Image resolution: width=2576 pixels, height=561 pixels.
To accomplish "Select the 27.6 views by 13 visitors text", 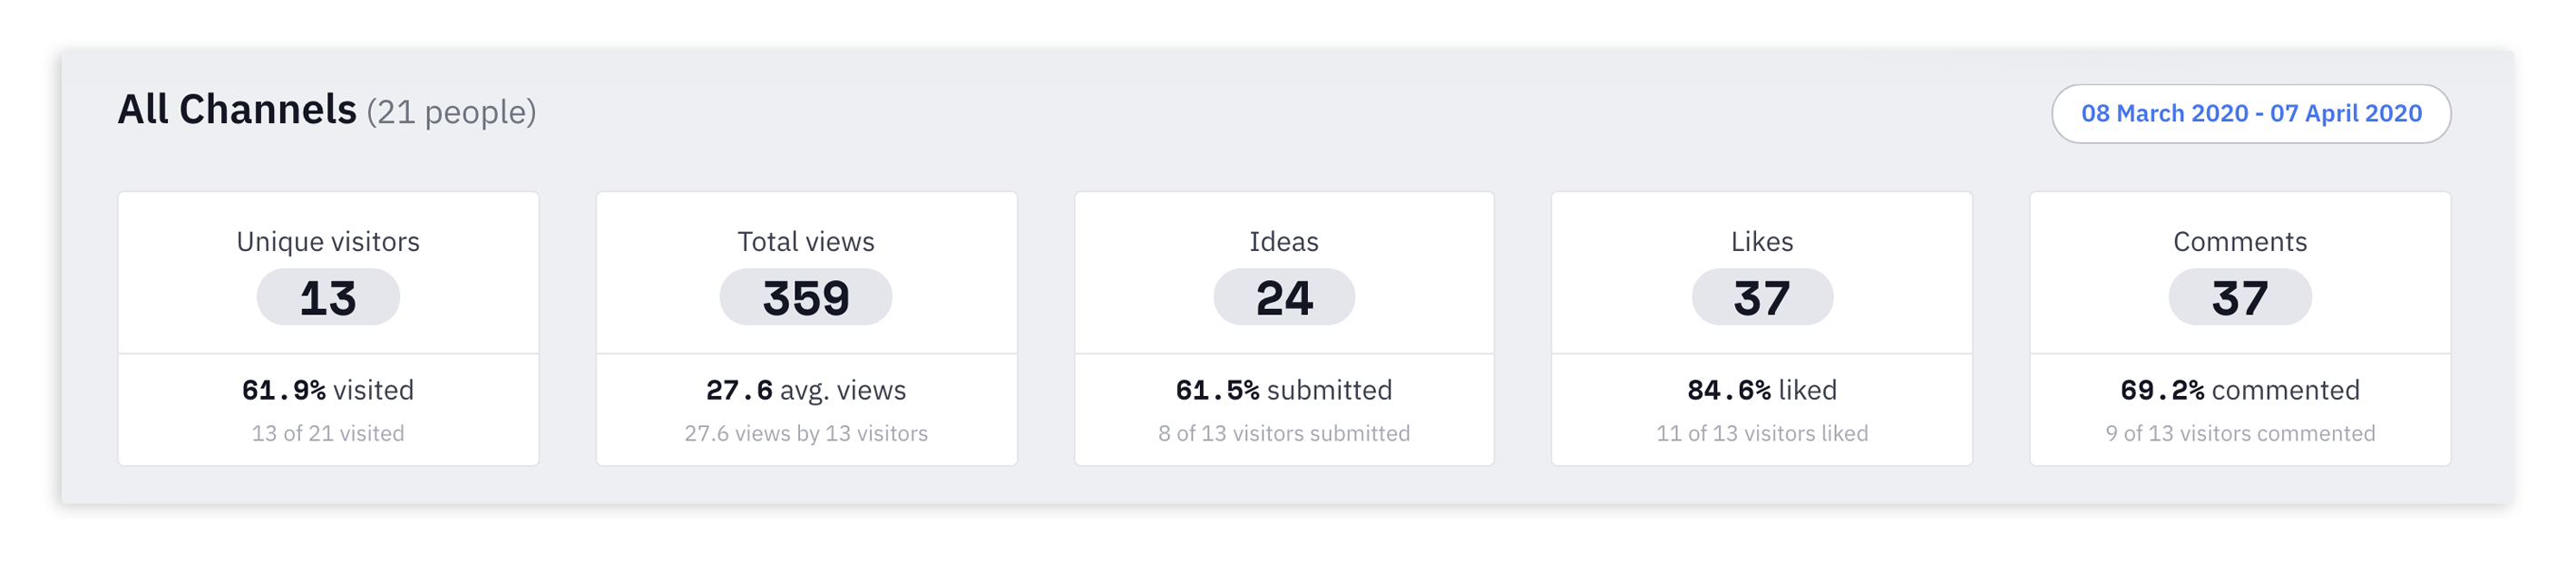I will (x=806, y=433).
